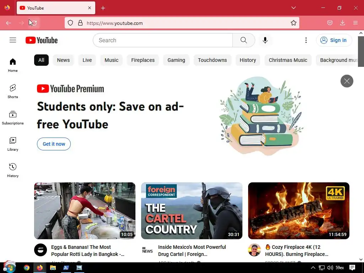Viewport: 364px width, 273px height.
Task: Click the search magnifier button
Action: (244, 40)
